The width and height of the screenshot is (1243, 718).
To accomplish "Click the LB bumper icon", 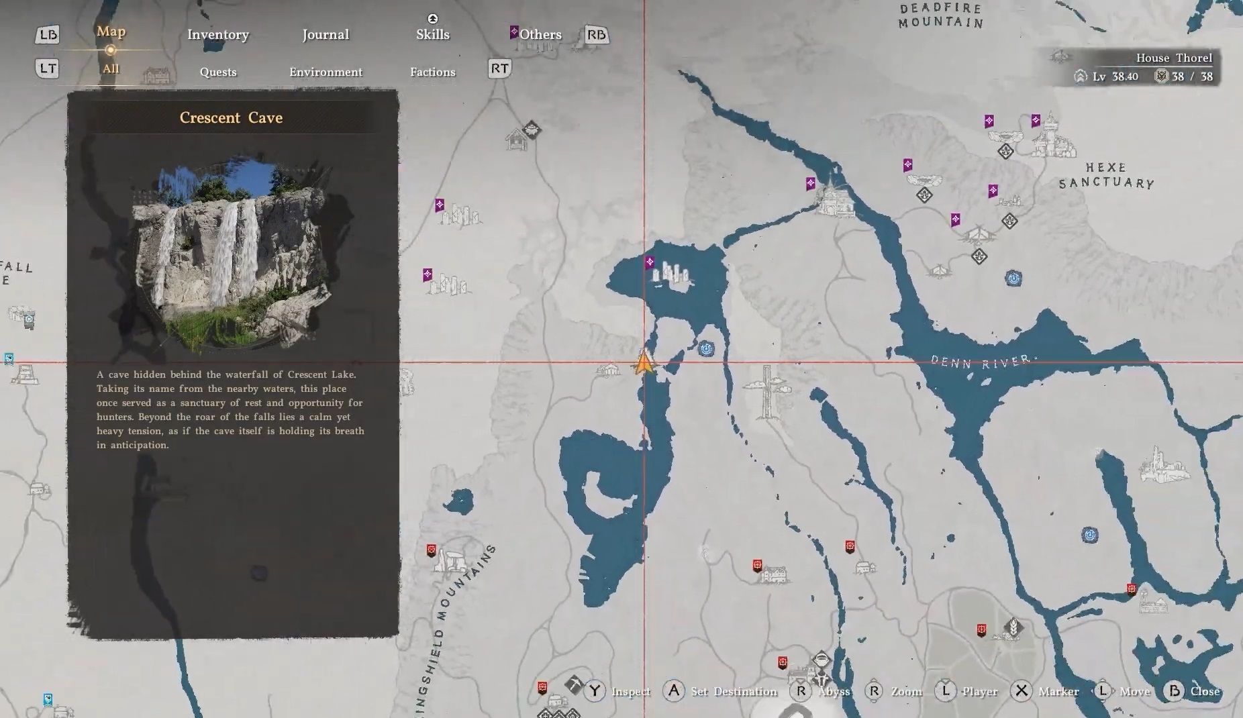I will pos(48,34).
